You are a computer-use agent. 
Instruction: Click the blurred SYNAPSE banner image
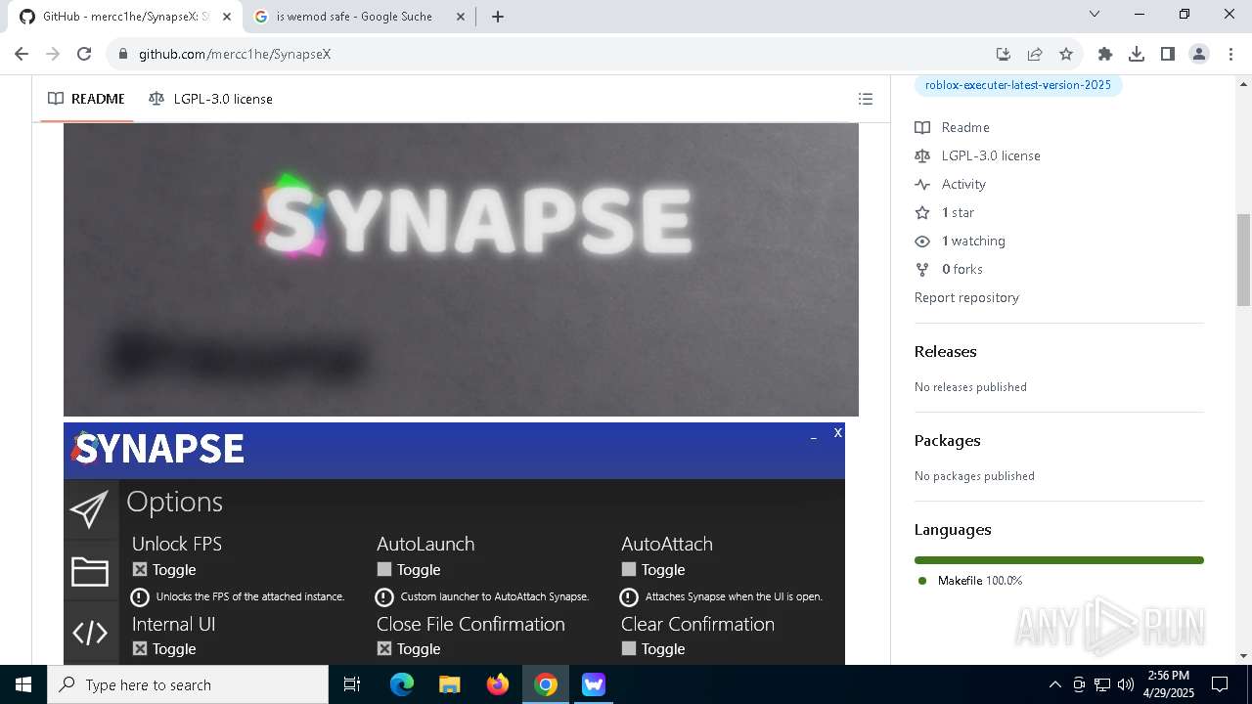[461, 269]
